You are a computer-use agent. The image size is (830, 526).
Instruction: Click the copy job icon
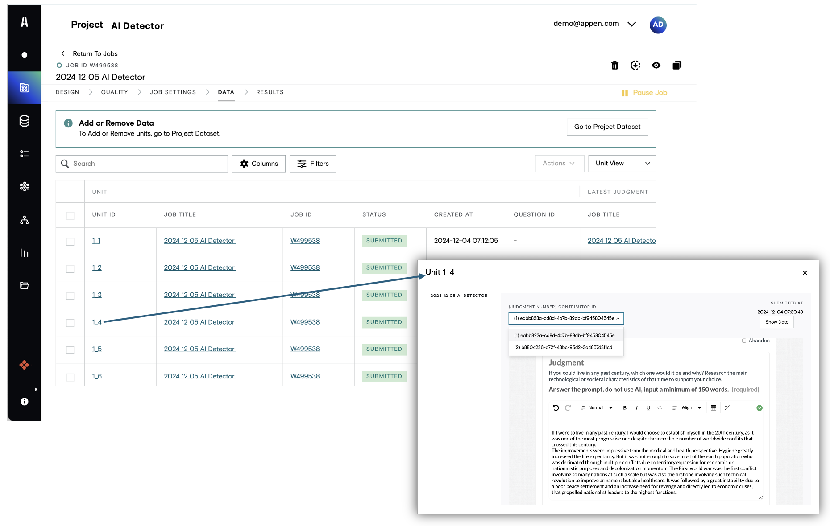[x=676, y=66]
